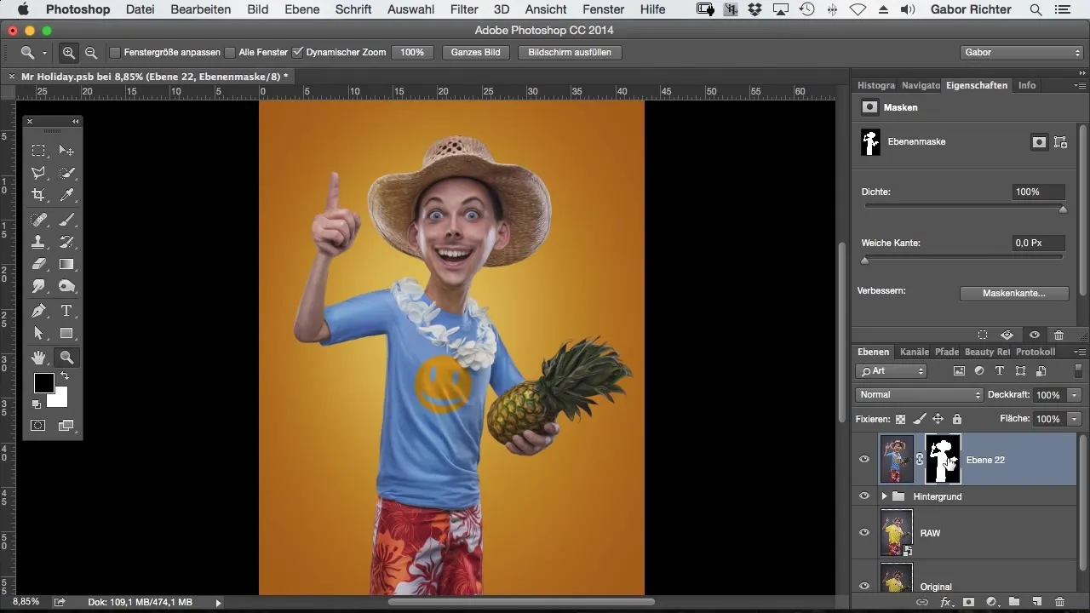Image resolution: width=1090 pixels, height=613 pixels.
Task: Select the Sponge tool
Action: point(66,287)
